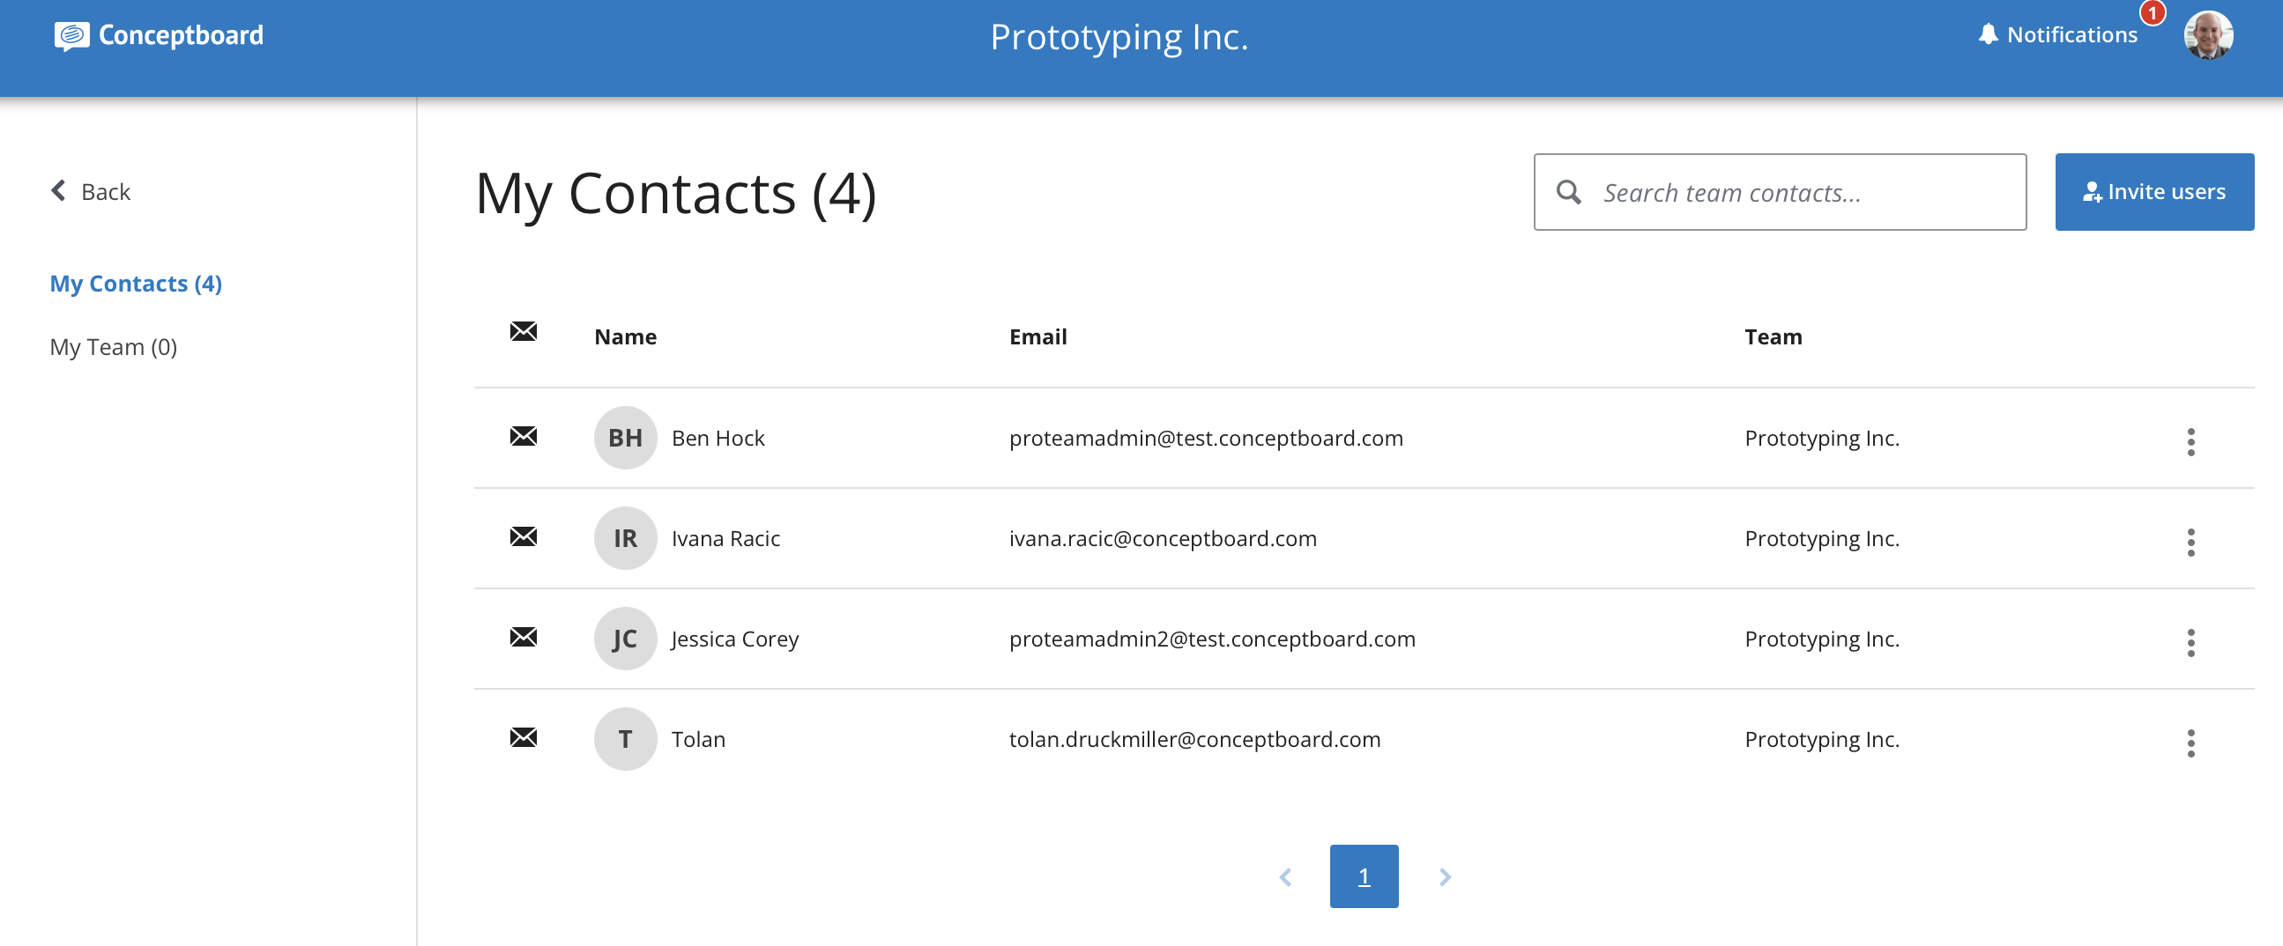The image size is (2283, 946).
Task: Open the three-dot menu for Ivana Racic
Action: pos(2190,542)
